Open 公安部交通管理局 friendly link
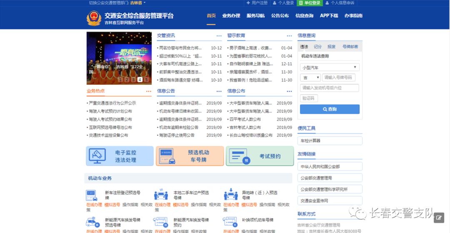Screen dimensions: 450x233 click(330, 178)
